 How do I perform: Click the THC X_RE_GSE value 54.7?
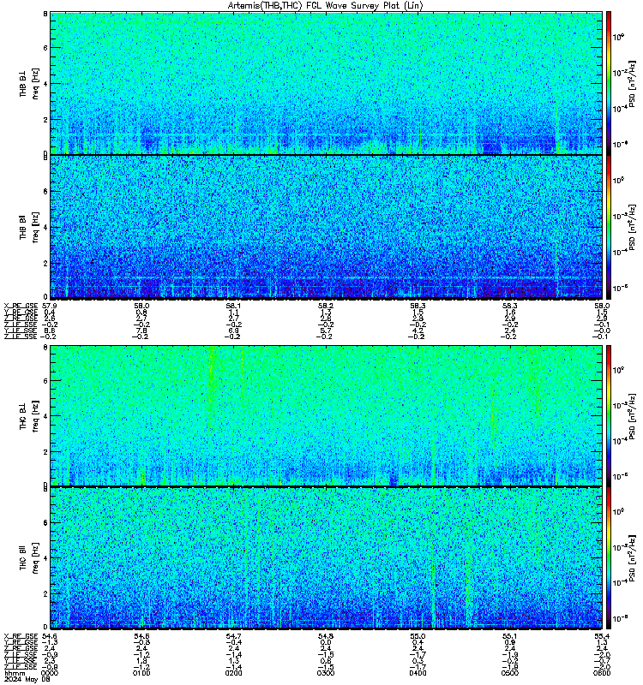click(233, 636)
